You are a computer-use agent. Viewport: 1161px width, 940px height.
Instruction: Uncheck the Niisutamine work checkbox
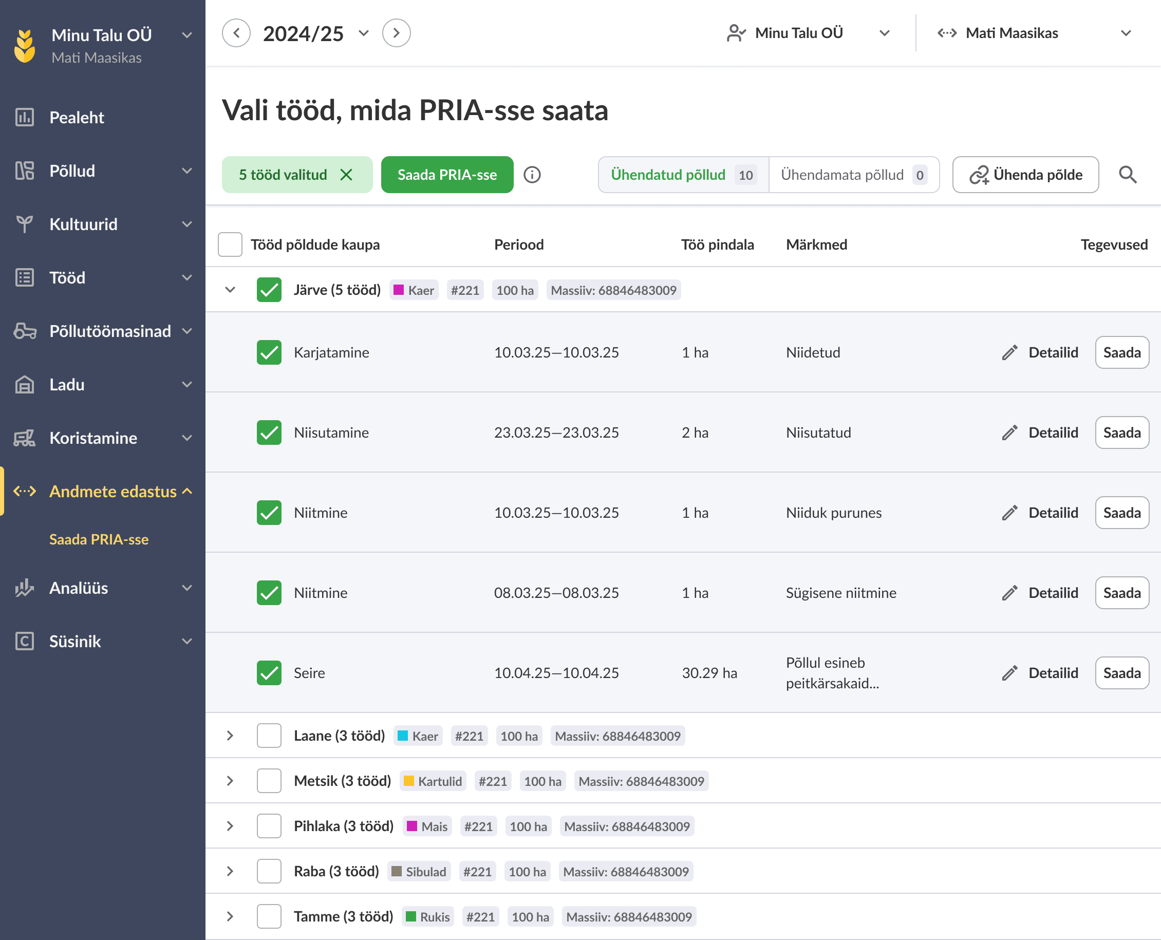click(269, 433)
